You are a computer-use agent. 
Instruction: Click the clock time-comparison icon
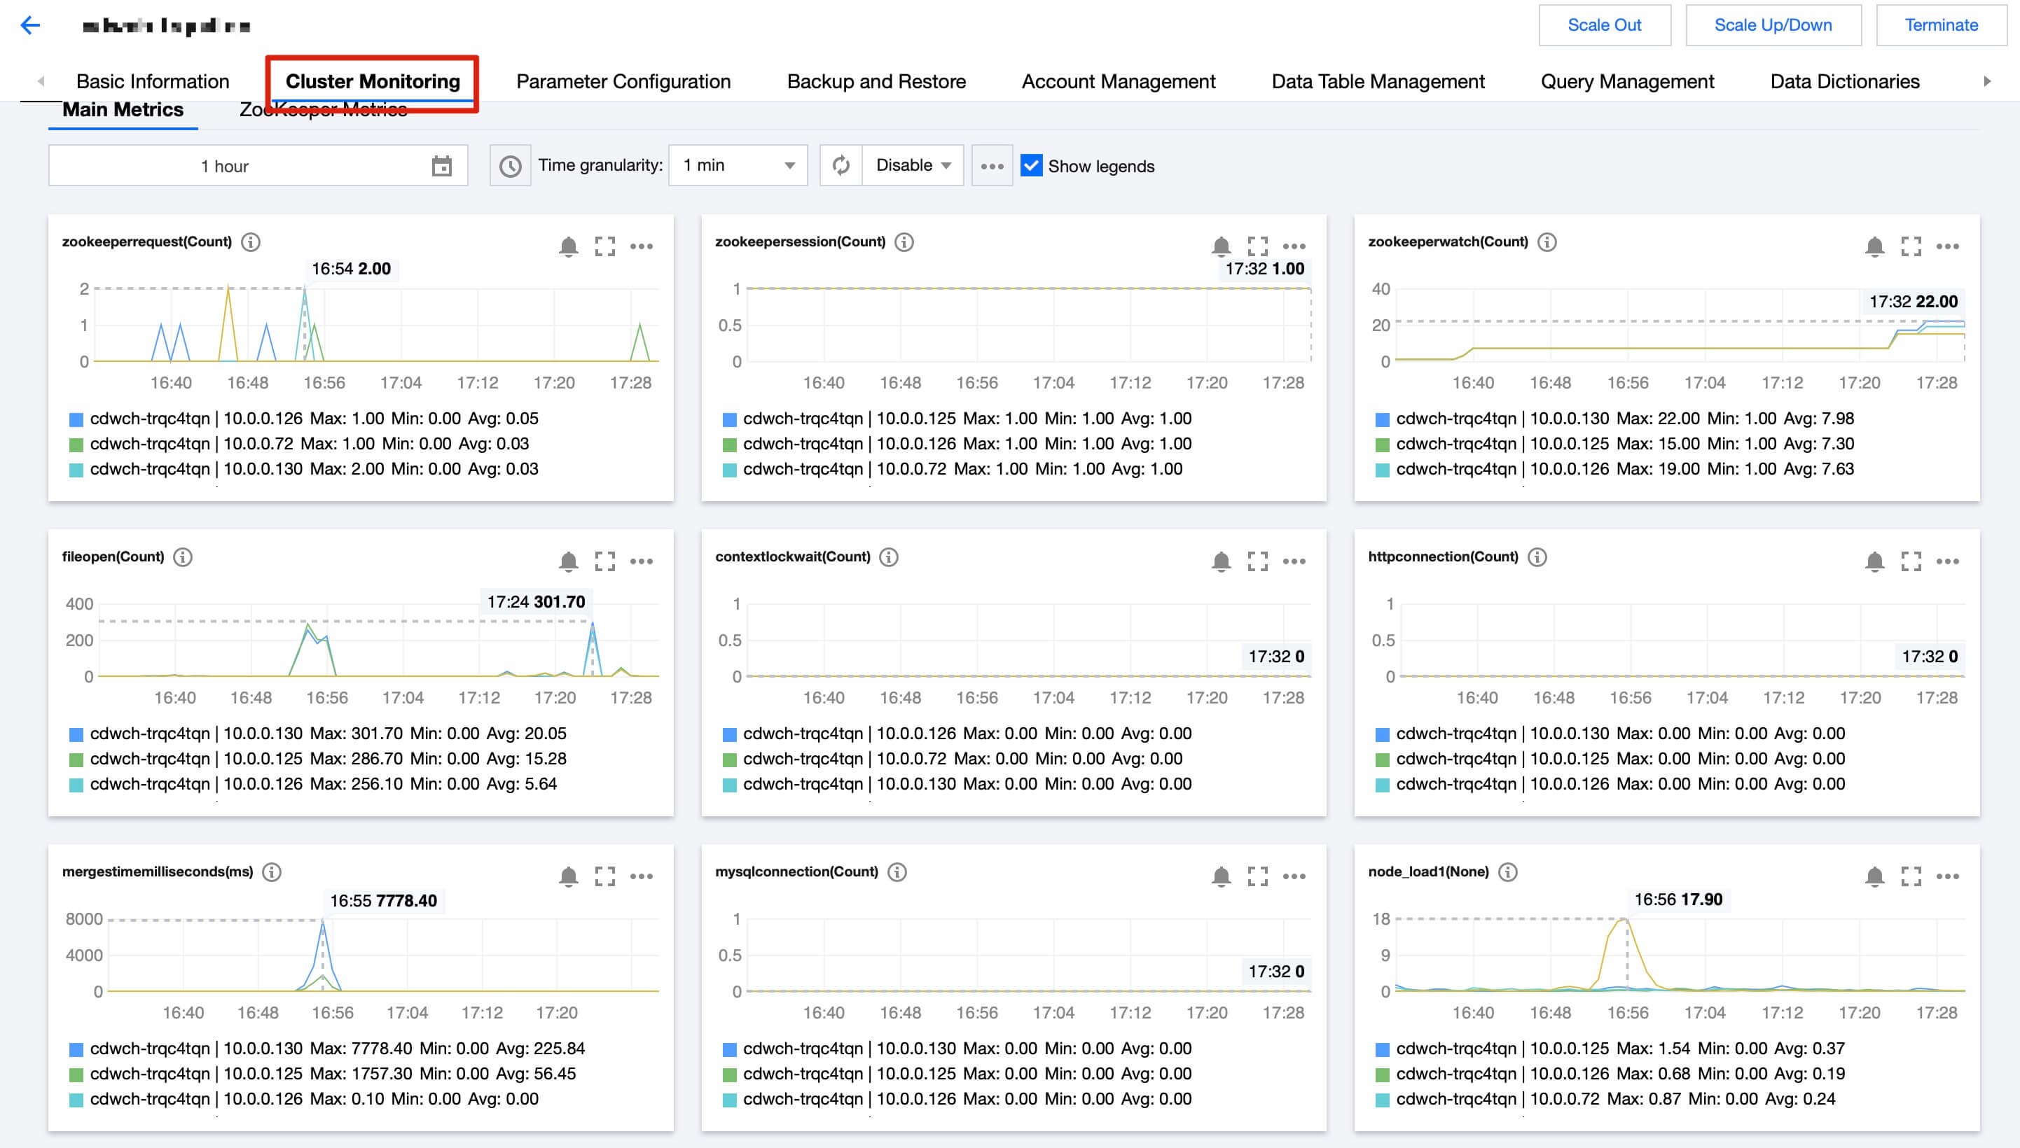click(x=511, y=166)
